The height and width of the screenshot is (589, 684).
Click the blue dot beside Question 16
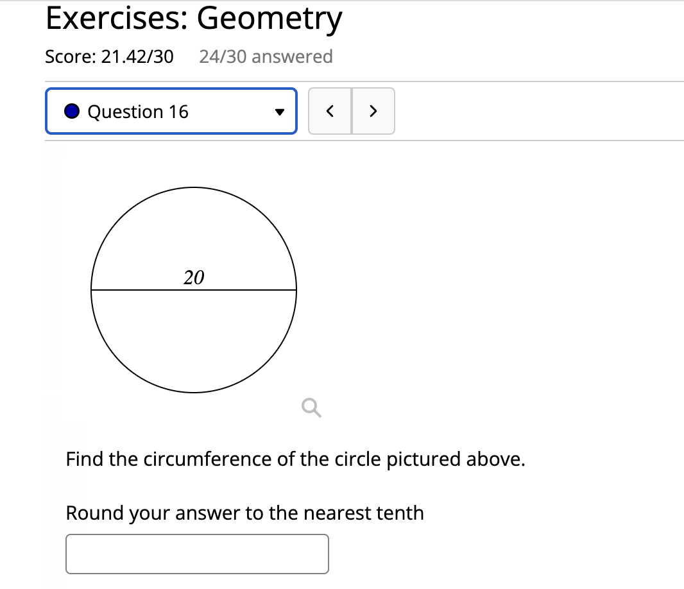(73, 112)
